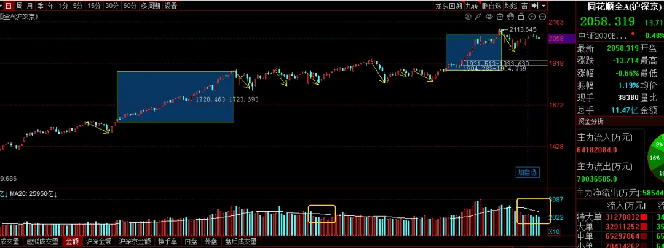Click the 窗 window button

(524, 6)
